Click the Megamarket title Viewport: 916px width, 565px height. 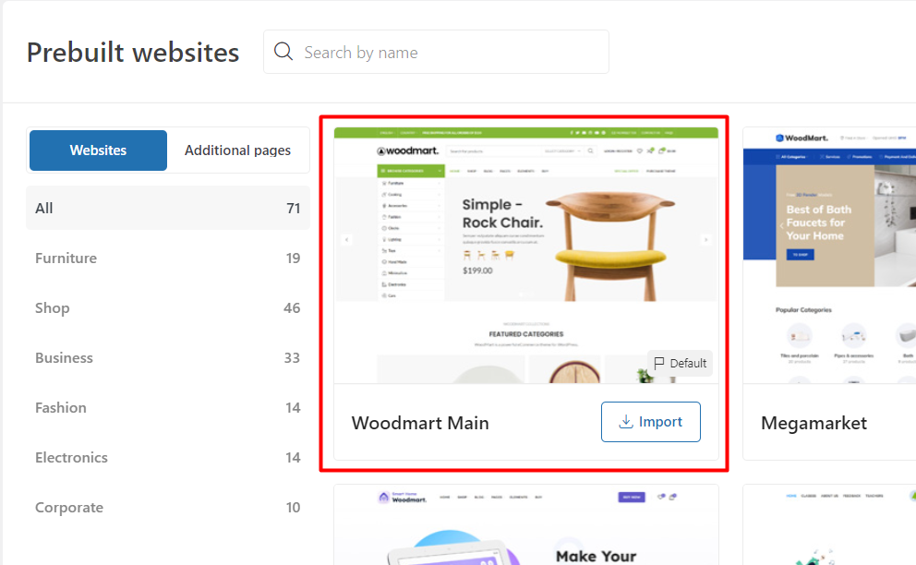(x=814, y=423)
